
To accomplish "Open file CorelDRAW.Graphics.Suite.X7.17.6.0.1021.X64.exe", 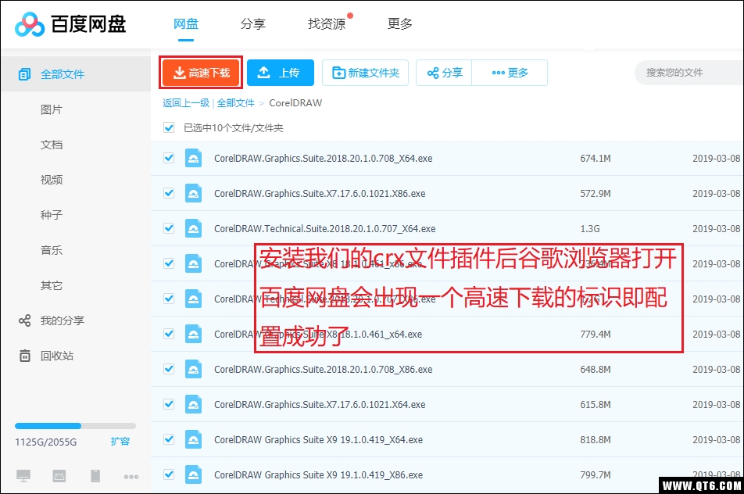I will pos(320,404).
